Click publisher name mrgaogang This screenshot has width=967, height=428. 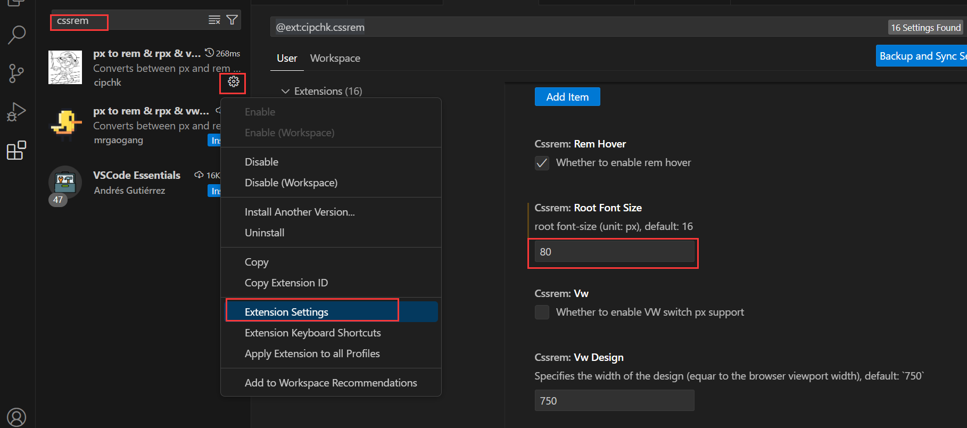[118, 140]
